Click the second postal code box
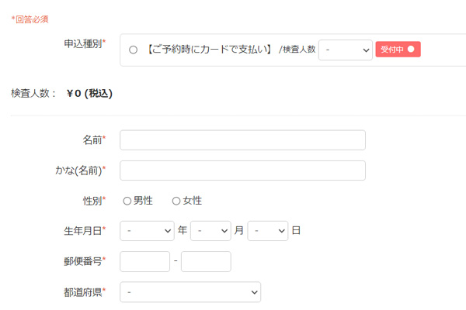 click(x=206, y=261)
